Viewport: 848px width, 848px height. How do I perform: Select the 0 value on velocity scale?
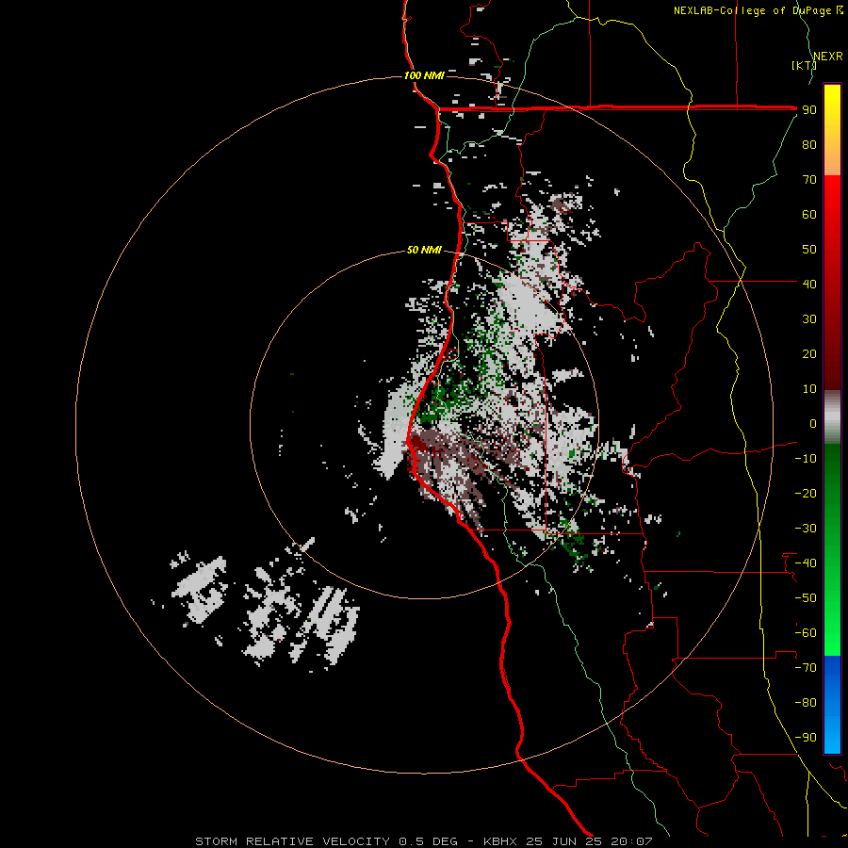813,424
